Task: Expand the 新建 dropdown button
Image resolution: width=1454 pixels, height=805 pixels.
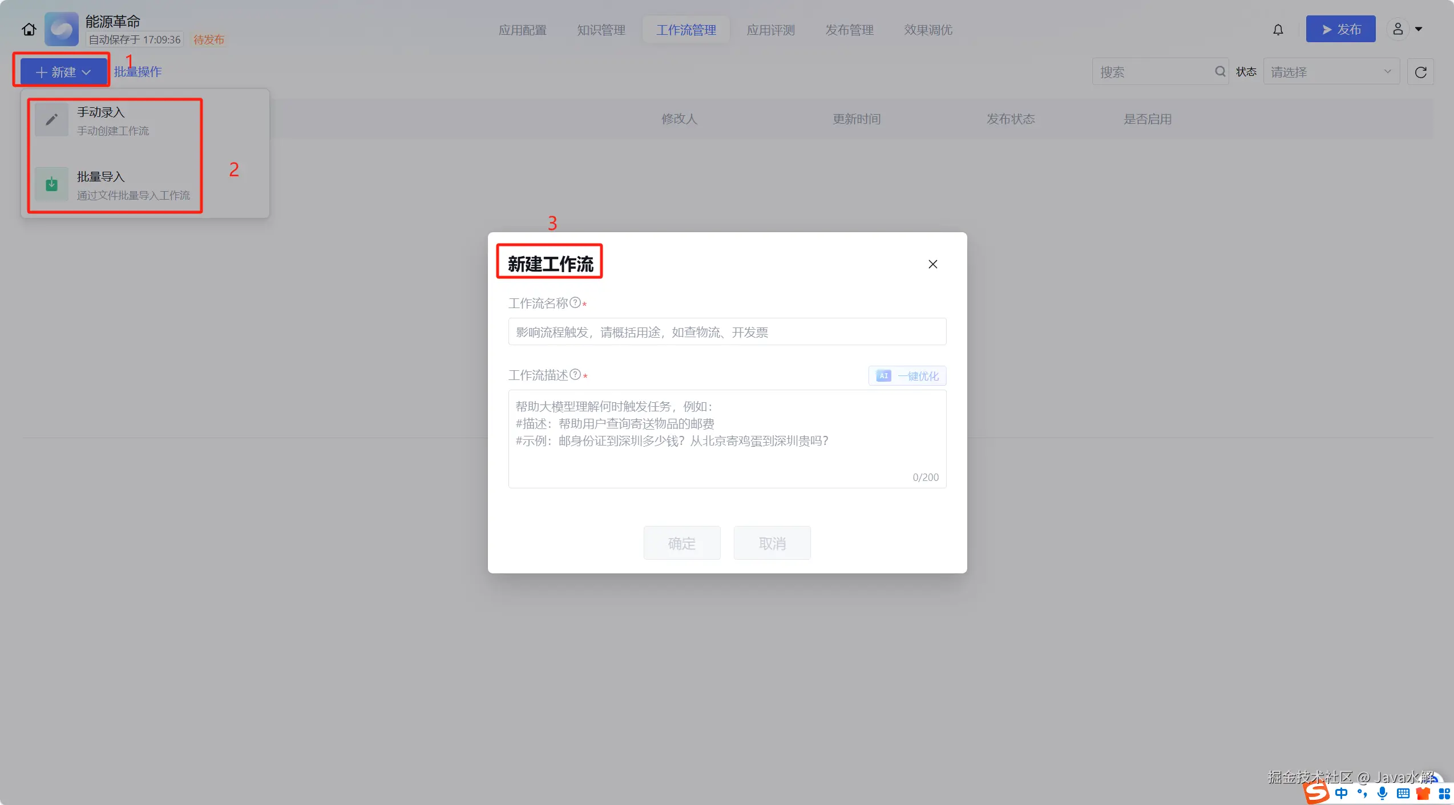Action: point(63,72)
